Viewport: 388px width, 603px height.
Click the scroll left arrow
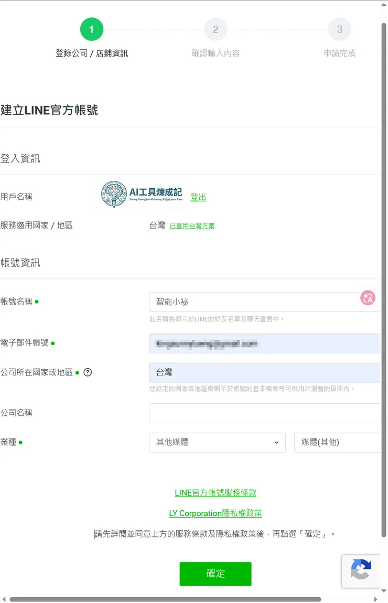point(4,599)
